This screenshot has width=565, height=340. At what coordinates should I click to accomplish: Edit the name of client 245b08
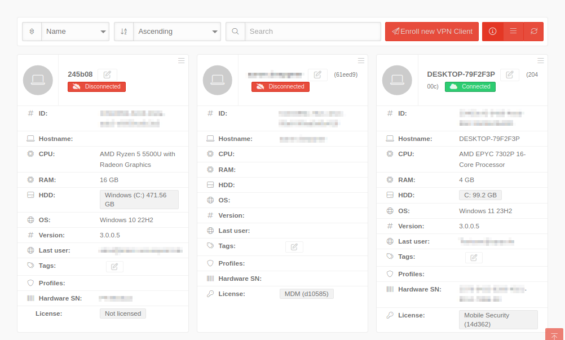click(x=107, y=74)
